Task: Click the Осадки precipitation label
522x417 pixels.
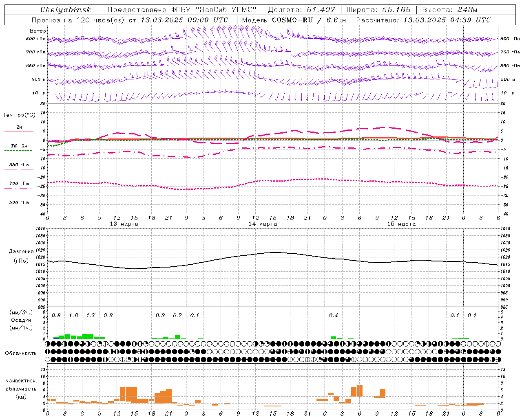Action: [x=21, y=320]
